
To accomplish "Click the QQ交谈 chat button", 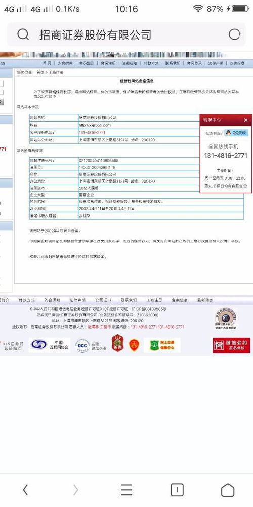I will pyautogui.click(x=236, y=133).
